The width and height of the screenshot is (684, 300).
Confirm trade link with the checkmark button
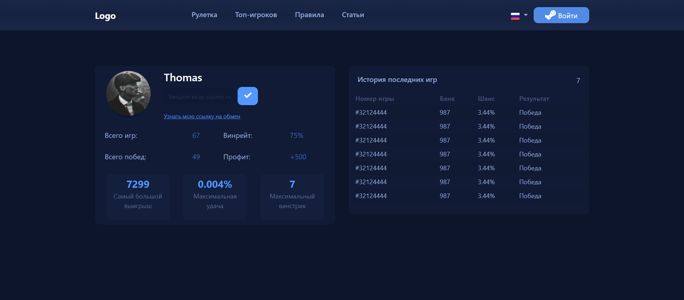click(248, 96)
